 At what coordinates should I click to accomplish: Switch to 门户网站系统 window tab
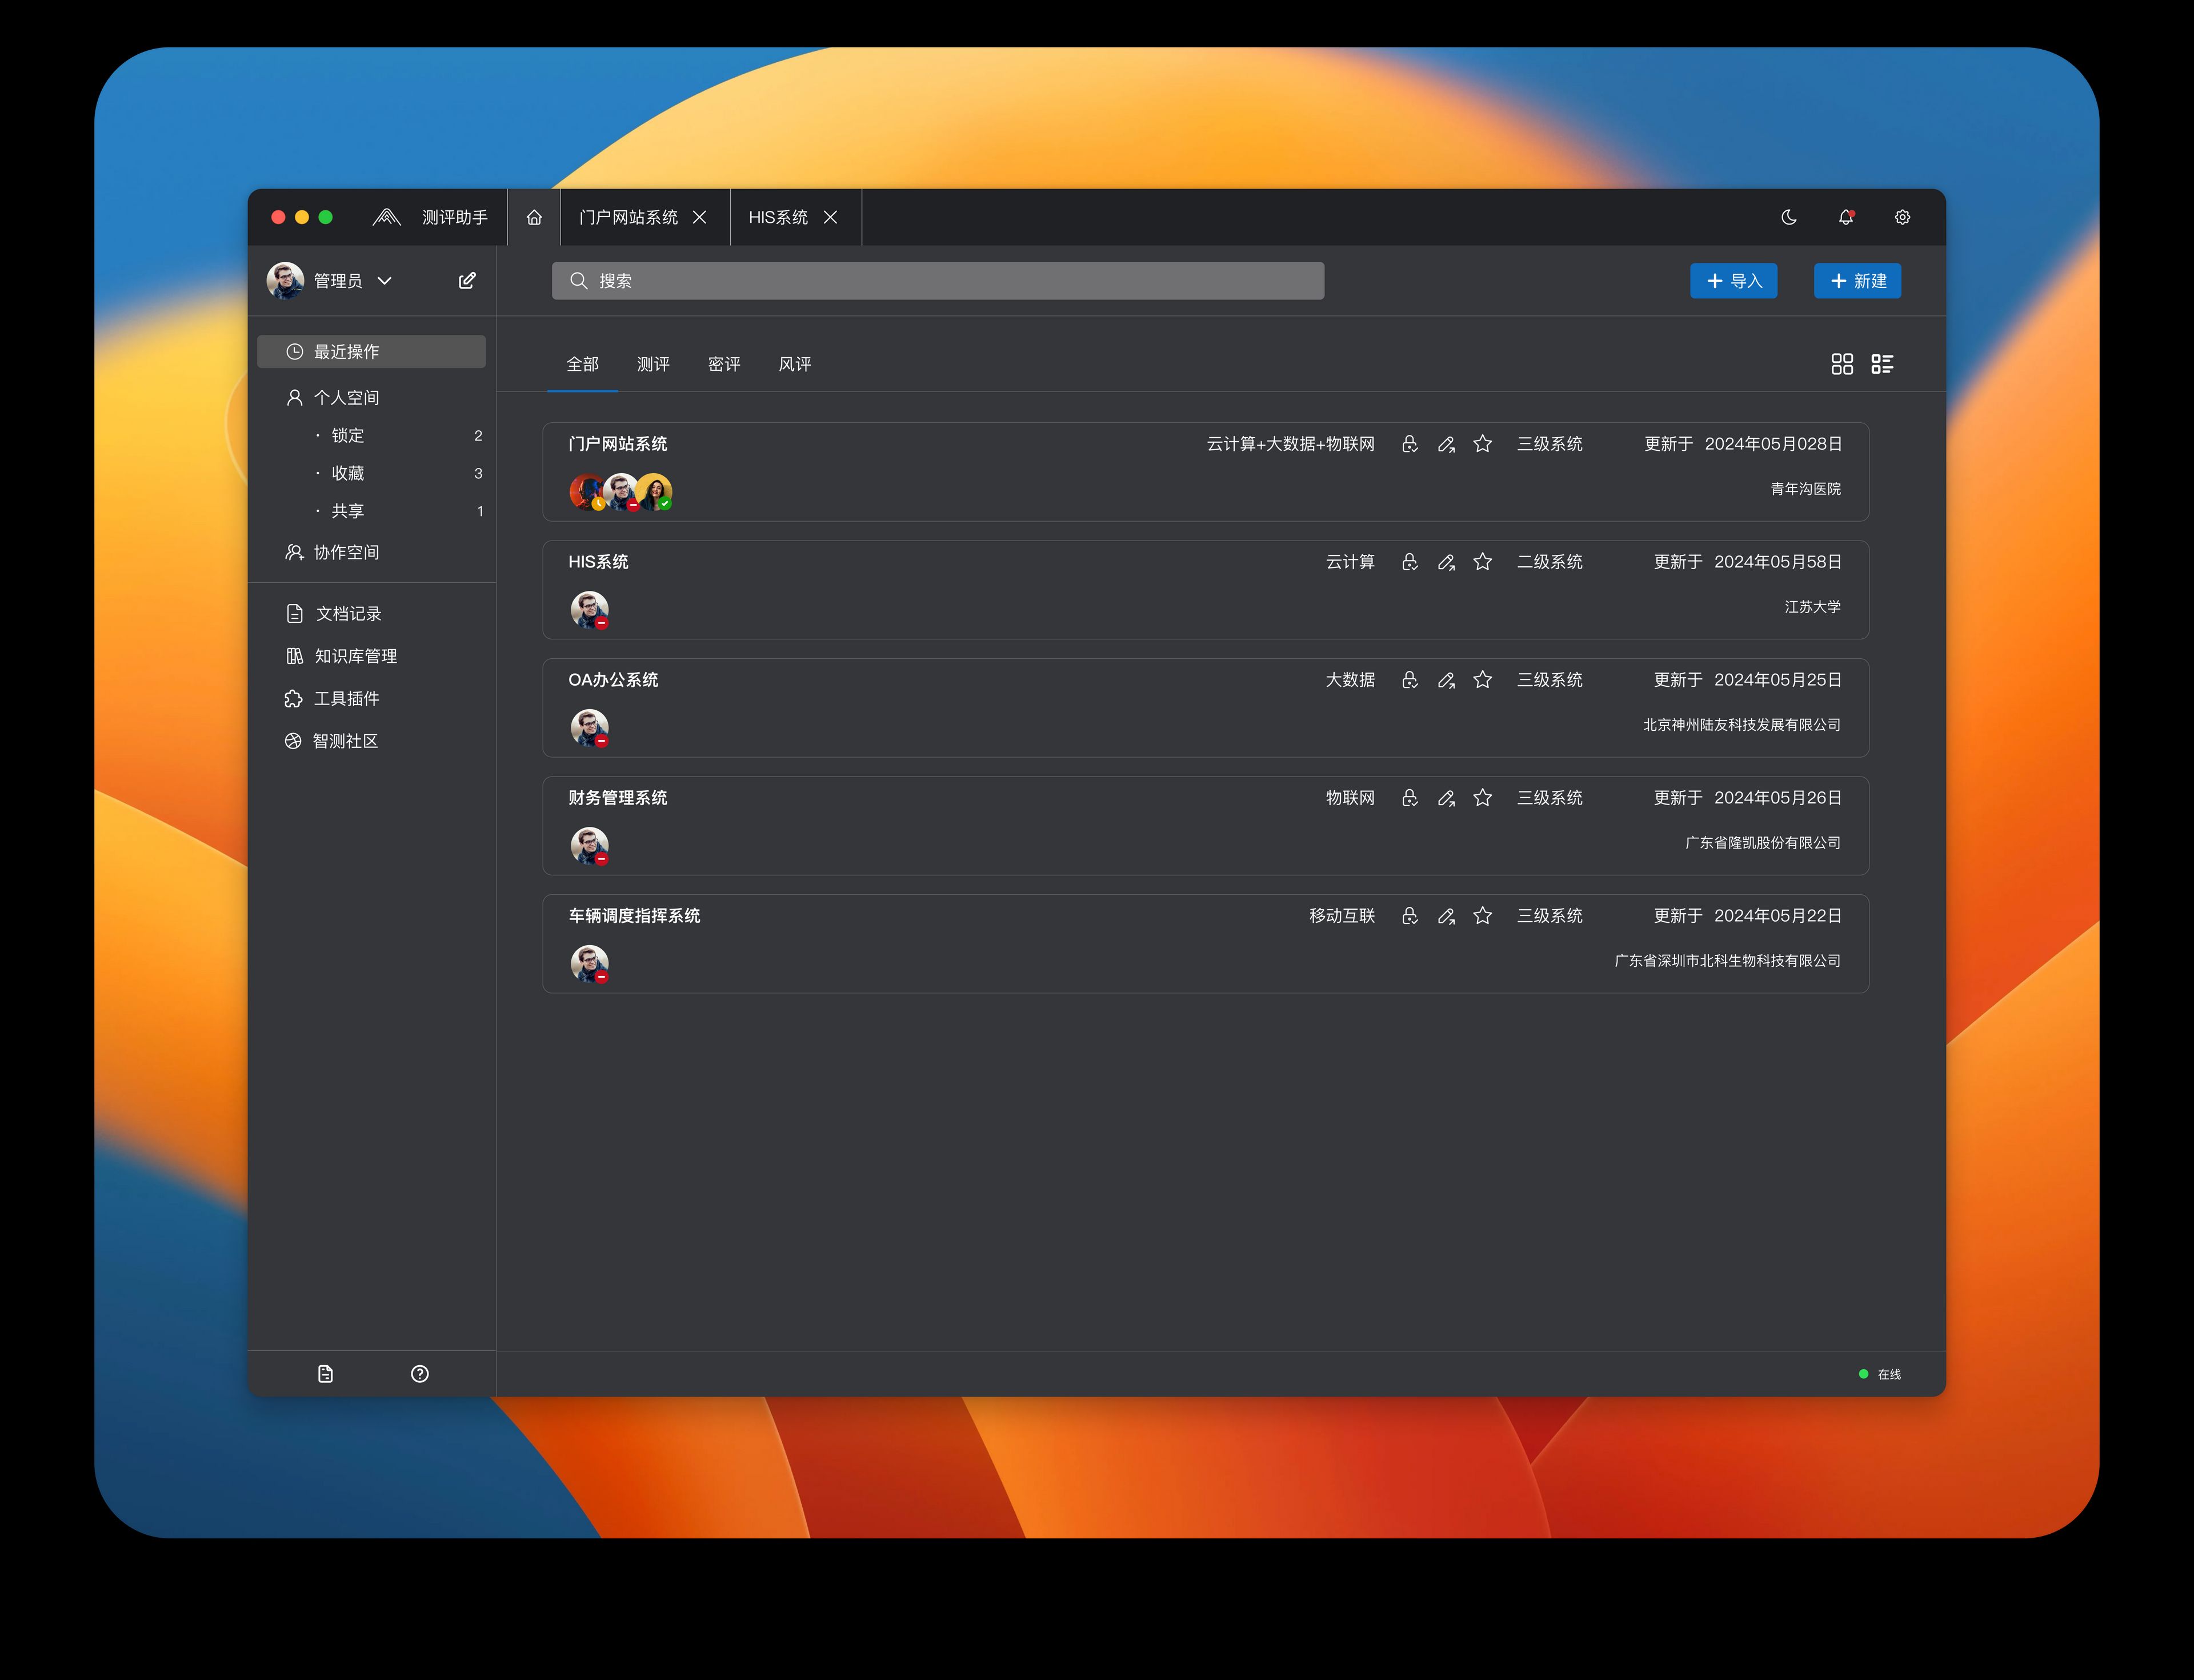pyautogui.click(x=628, y=217)
